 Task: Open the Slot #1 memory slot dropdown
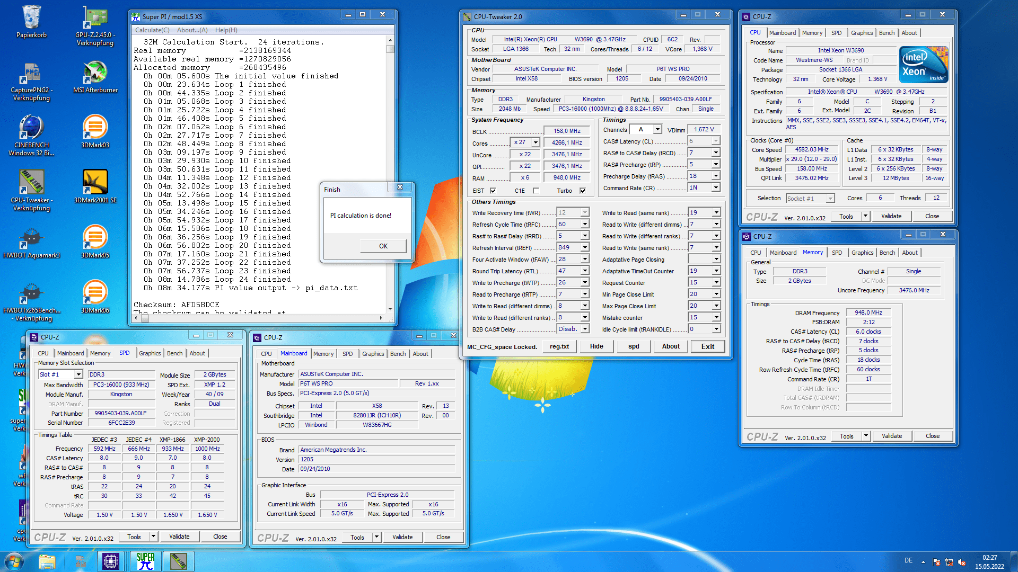78,374
